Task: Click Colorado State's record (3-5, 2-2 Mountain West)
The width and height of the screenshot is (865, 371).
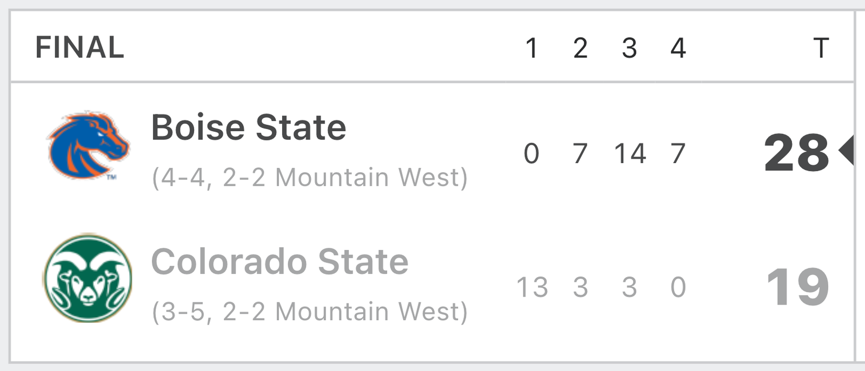Action: click(310, 312)
